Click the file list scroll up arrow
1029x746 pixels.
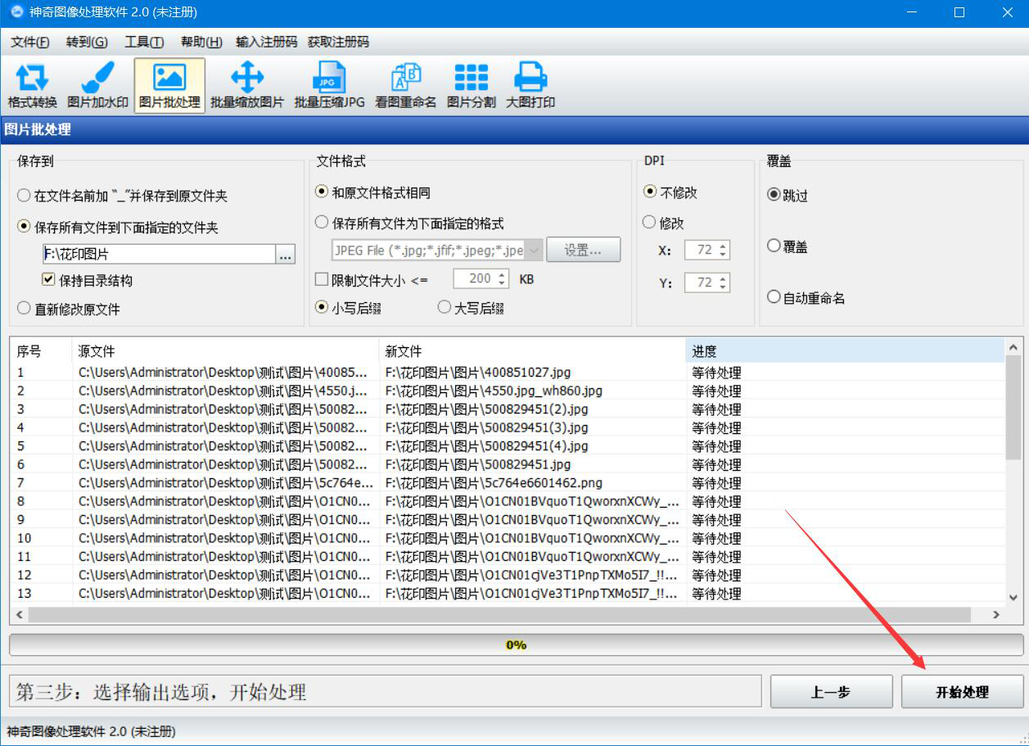click(1013, 346)
